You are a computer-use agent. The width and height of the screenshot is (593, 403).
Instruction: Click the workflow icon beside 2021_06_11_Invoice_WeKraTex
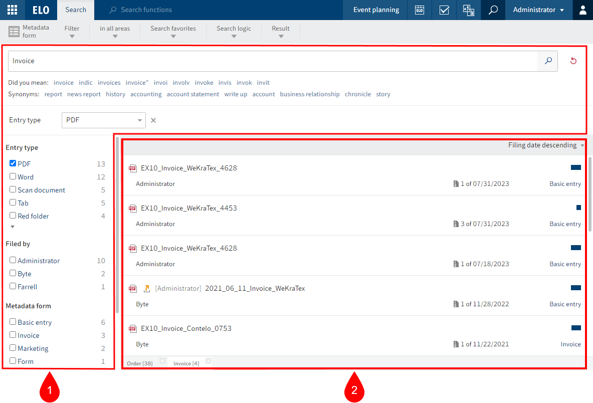[x=146, y=288]
